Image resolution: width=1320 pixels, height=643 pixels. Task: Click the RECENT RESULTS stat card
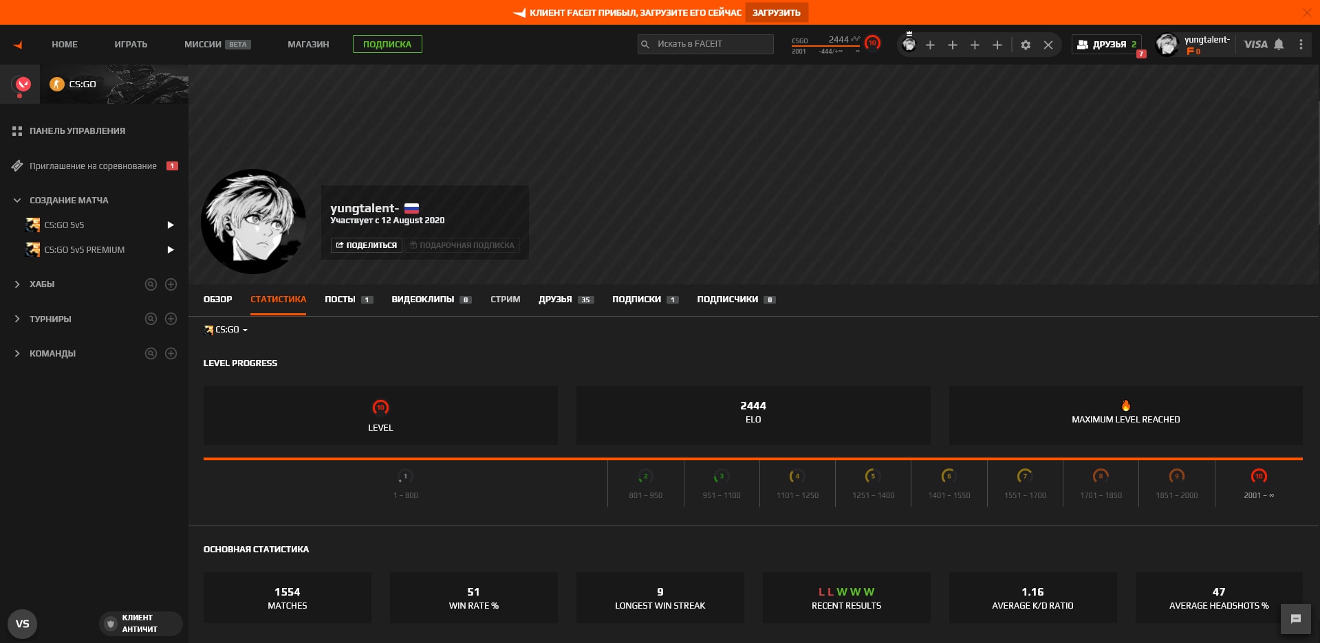[x=846, y=598]
